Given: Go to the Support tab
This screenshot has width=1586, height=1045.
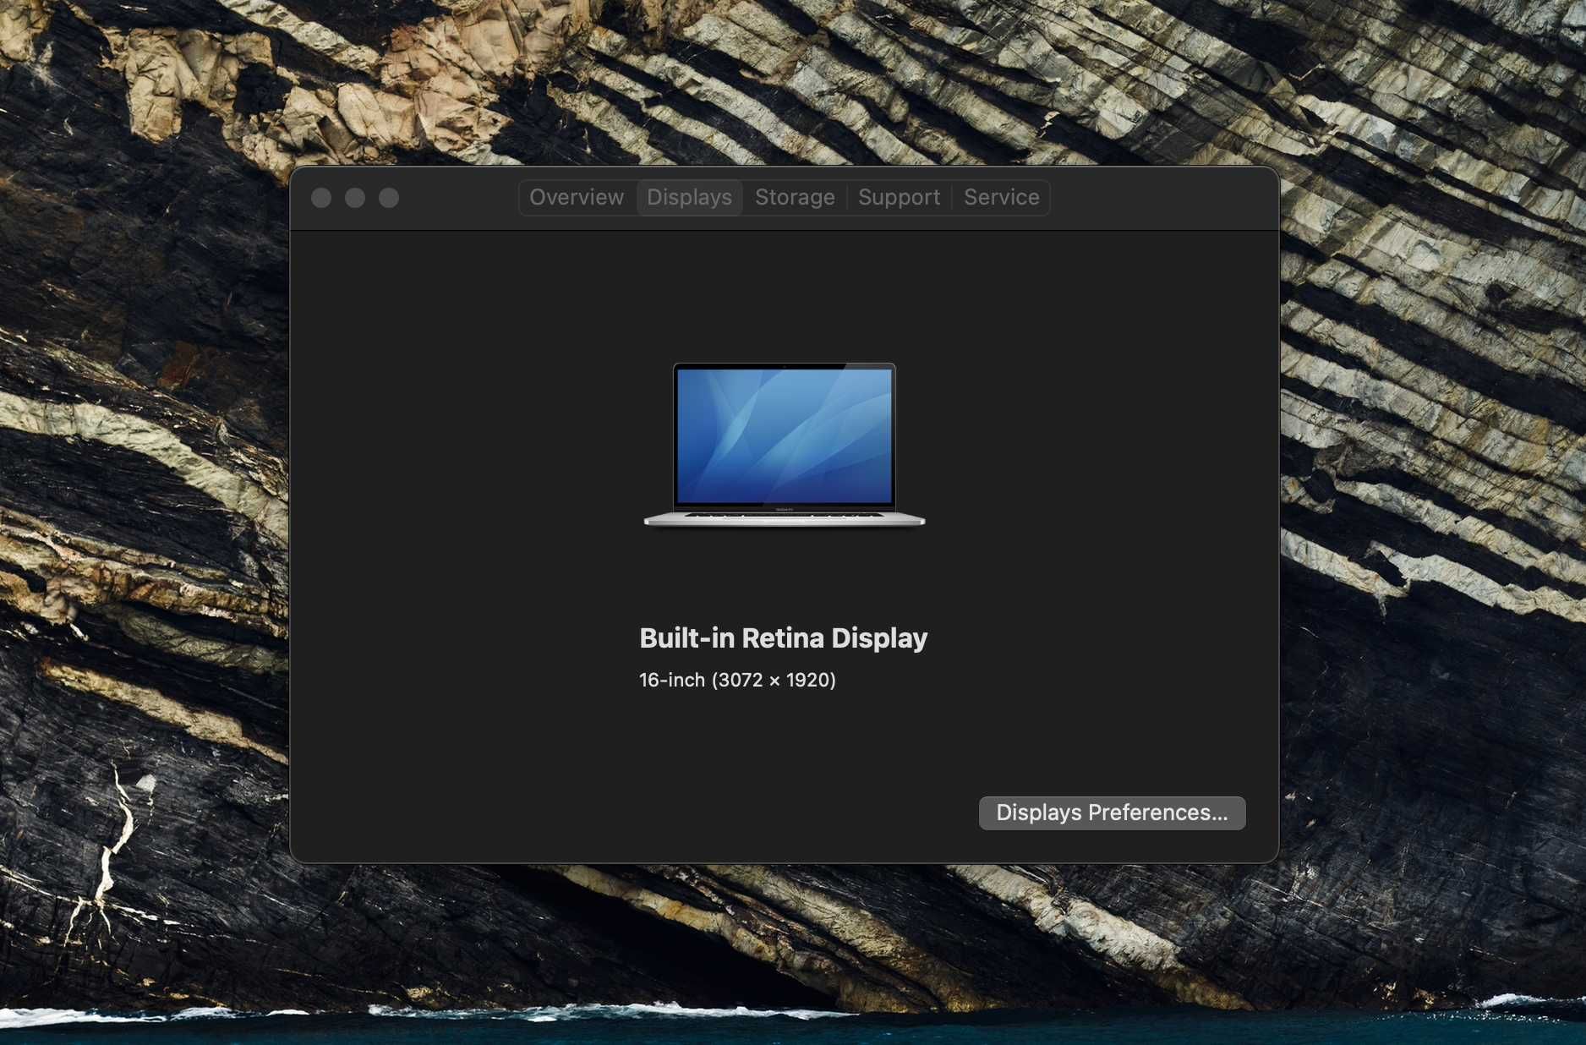Looking at the screenshot, I should click(899, 198).
